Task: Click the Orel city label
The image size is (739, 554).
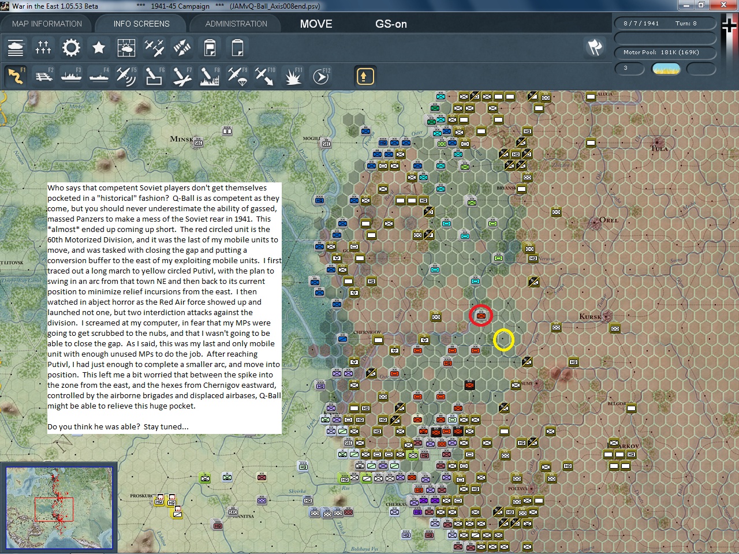Action: click(609, 220)
